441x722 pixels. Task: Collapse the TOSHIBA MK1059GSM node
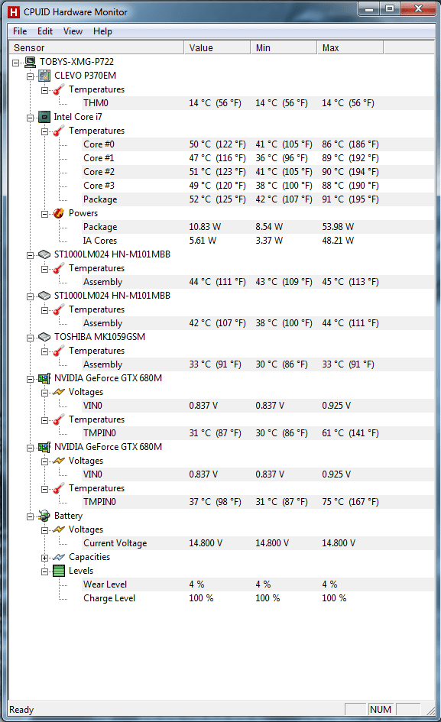30,338
